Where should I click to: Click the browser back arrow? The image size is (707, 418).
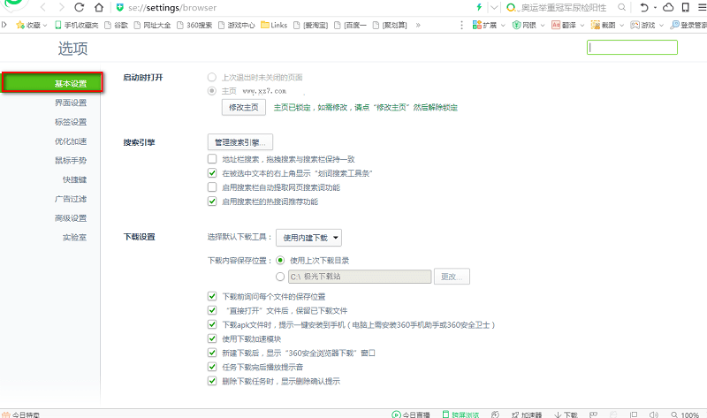point(43,7)
